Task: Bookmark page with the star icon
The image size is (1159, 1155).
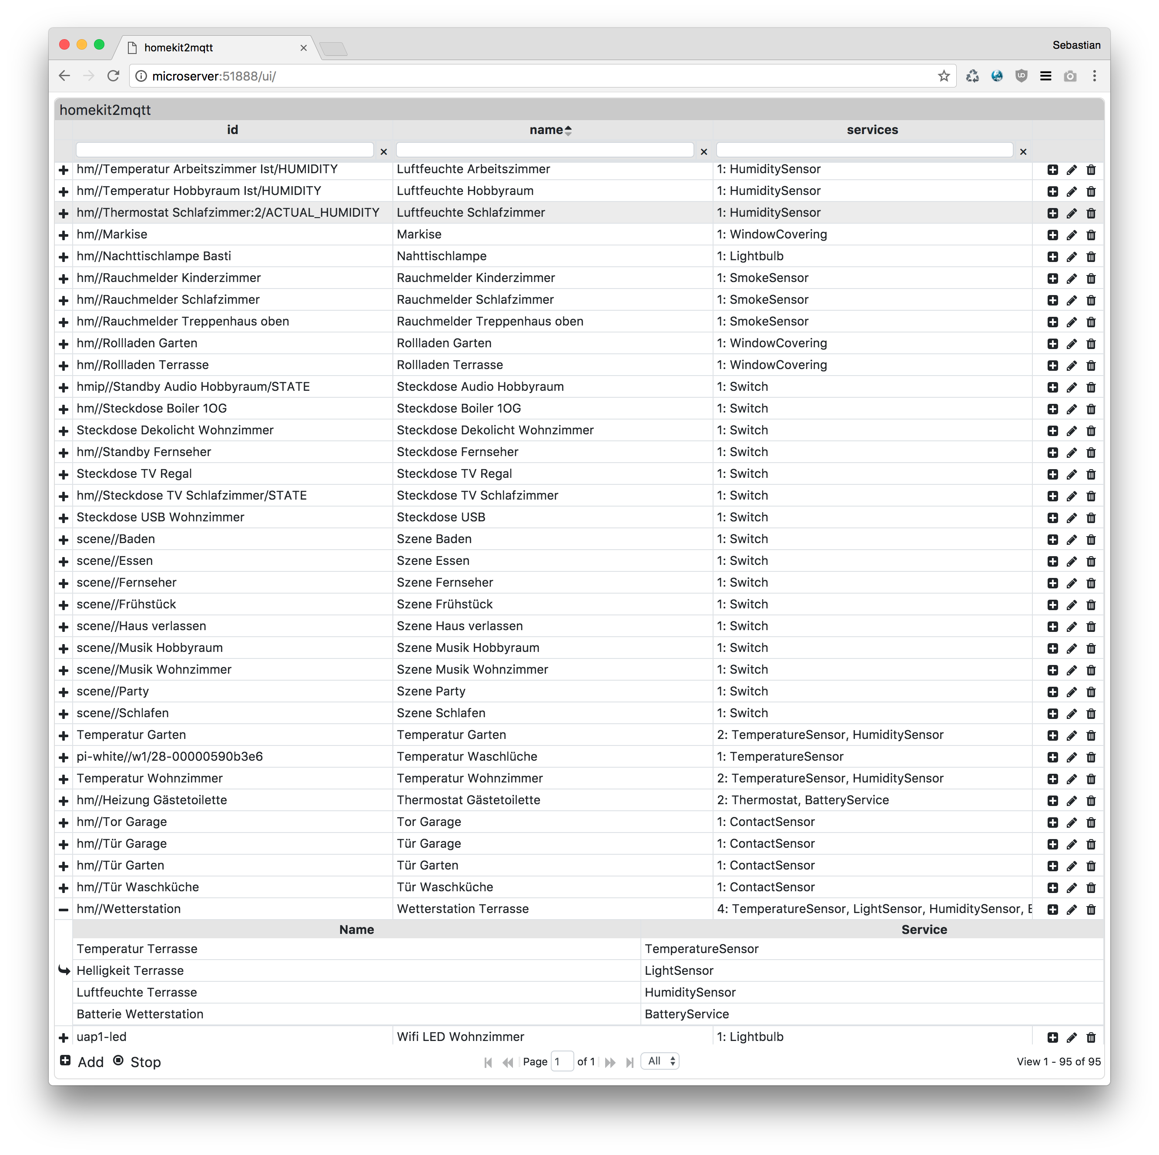Action: coord(944,76)
